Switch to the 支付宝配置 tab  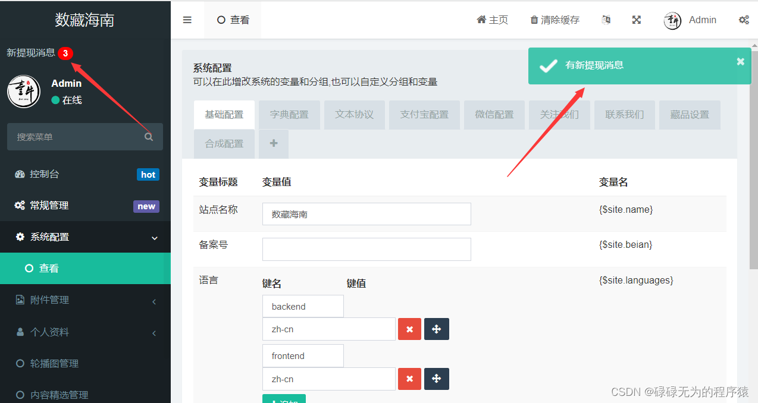[x=424, y=115]
